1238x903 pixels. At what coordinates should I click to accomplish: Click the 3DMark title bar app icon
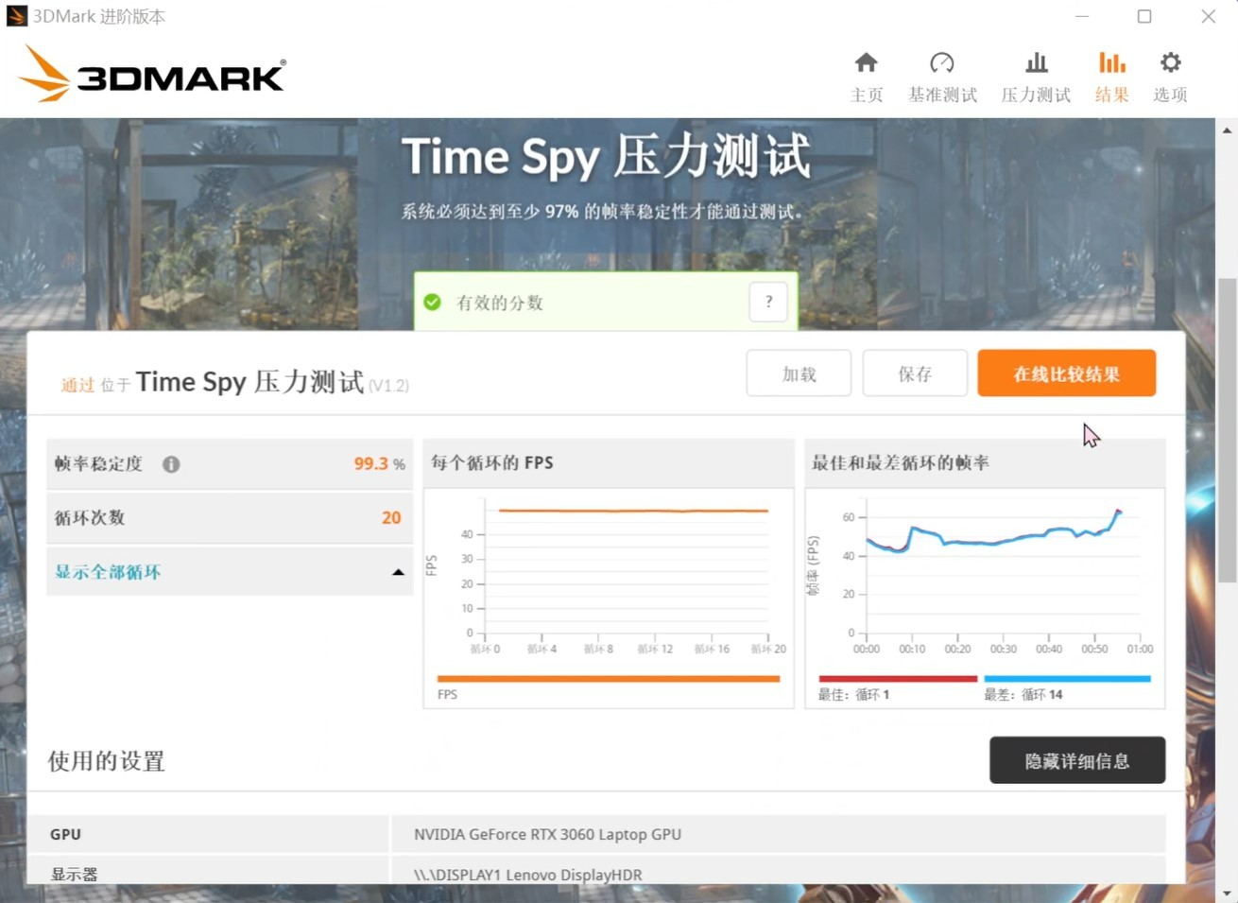click(16, 16)
